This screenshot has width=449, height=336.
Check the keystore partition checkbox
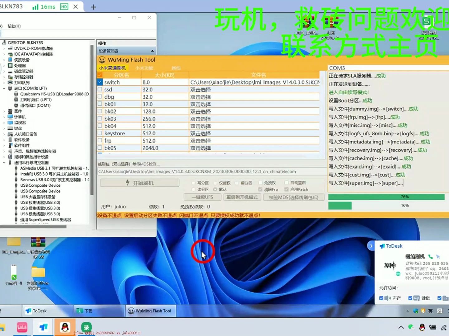100,133
